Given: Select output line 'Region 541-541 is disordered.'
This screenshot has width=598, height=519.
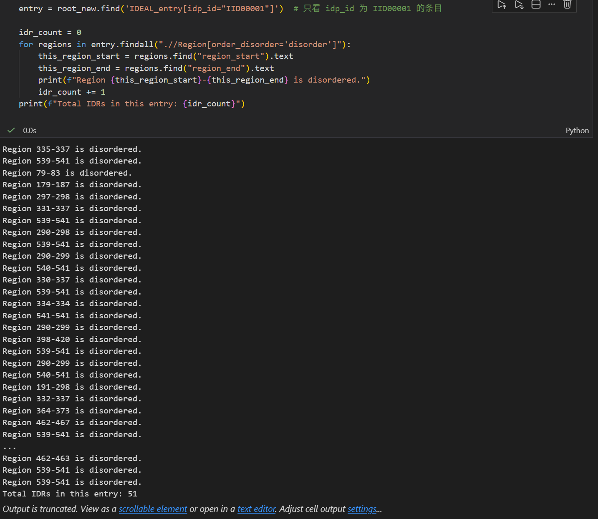Looking at the screenshot, I should (72, 315).
